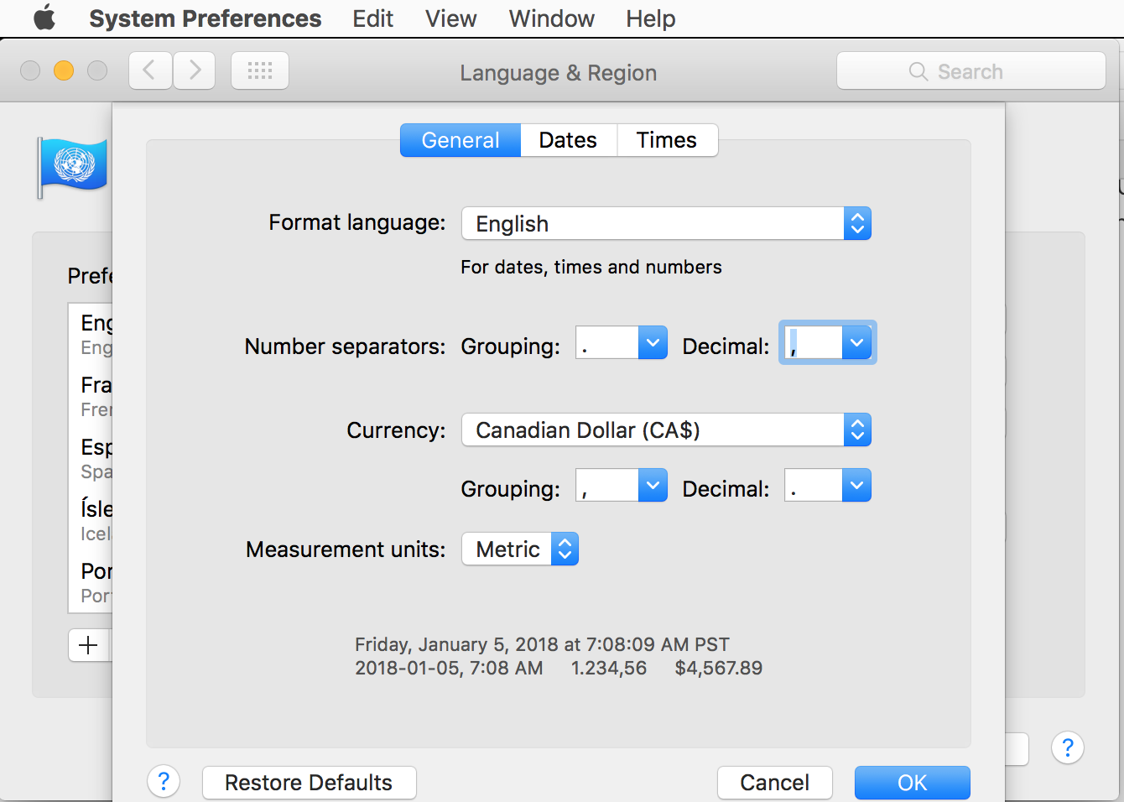The image size is (1124, 802).
Task: Click the sample currency $4,567.89
Action: coord(719,668)
